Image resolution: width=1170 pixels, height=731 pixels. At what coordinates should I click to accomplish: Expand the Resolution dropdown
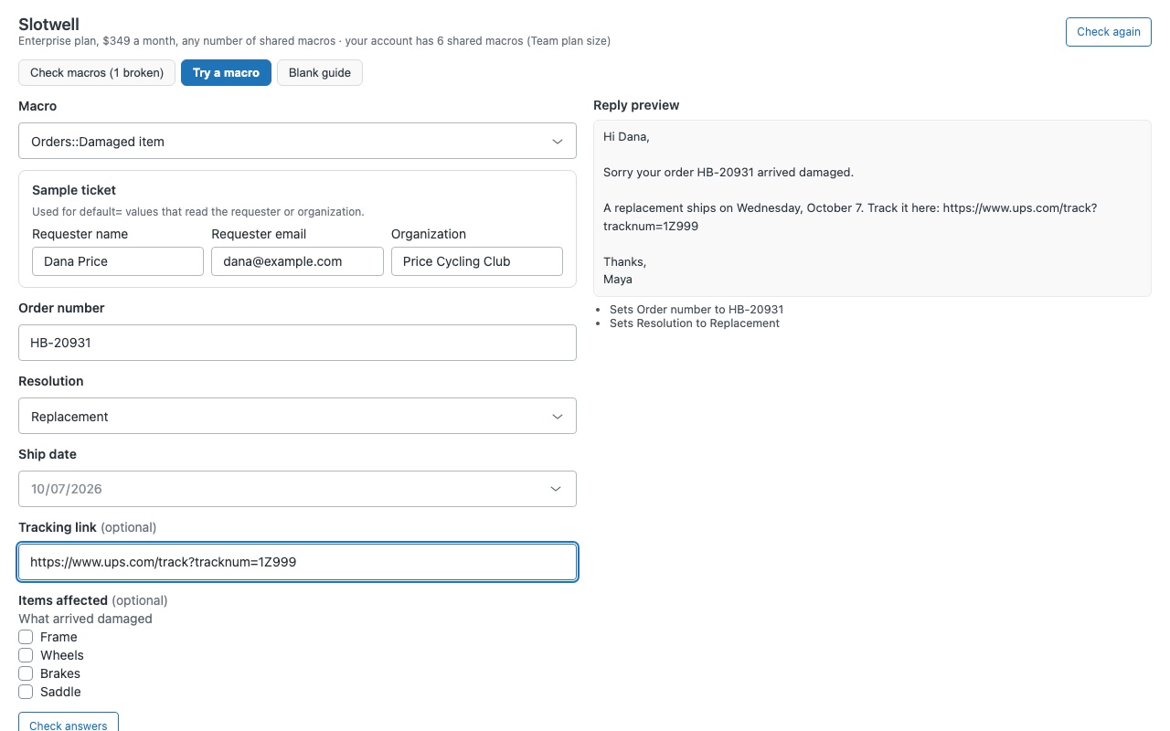[297, 416]
